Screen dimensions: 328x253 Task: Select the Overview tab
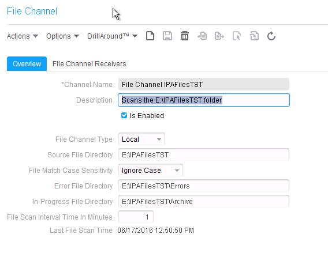[27, 63]
